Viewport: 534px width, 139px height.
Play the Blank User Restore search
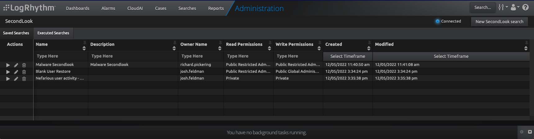(x=8, y=72)
